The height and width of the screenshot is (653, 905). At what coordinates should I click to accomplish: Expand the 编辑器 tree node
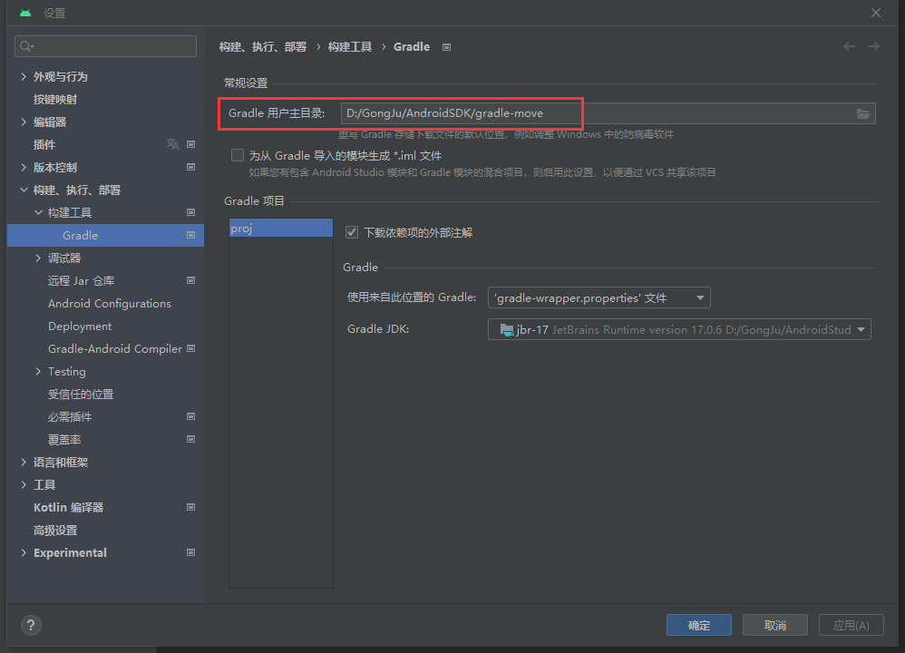pyautogui.click(x=24, y=122)
